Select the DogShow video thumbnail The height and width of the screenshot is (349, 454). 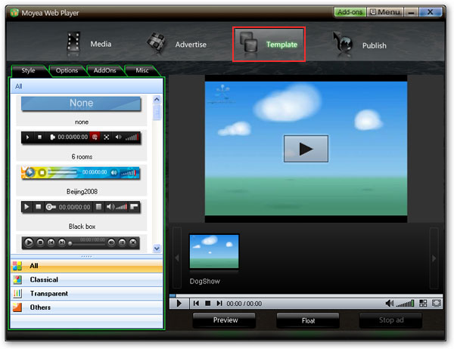pos(214,252)
